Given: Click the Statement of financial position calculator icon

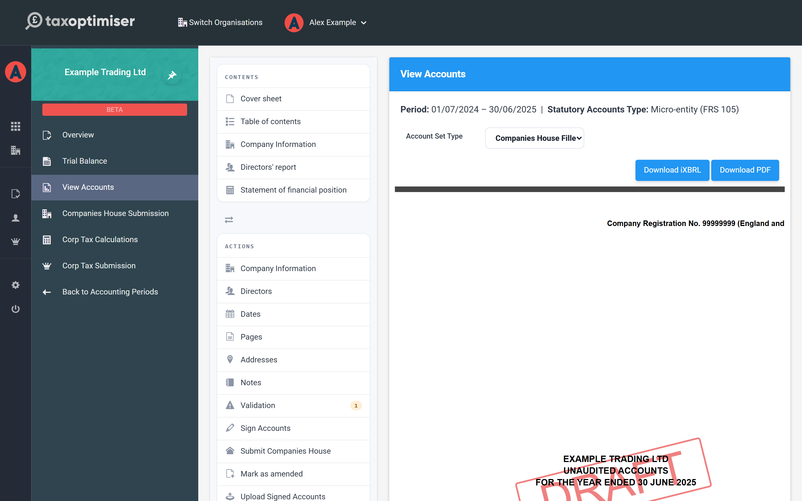Looking at the screenshot, I should pos(230,190).
